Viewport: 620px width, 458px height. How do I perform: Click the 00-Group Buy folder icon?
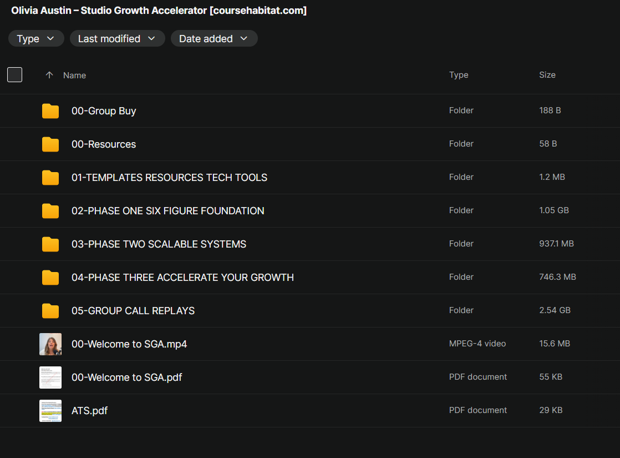click(50, 111)
